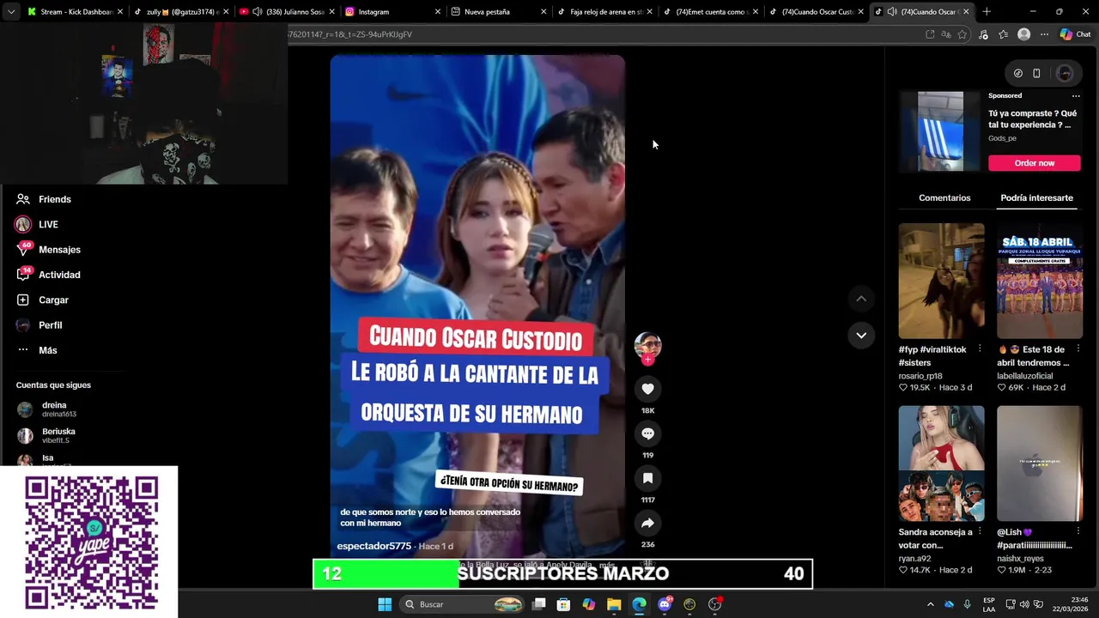
Task: Close the Faja reloj de arena tab
Action: click(x=650, y=12)
